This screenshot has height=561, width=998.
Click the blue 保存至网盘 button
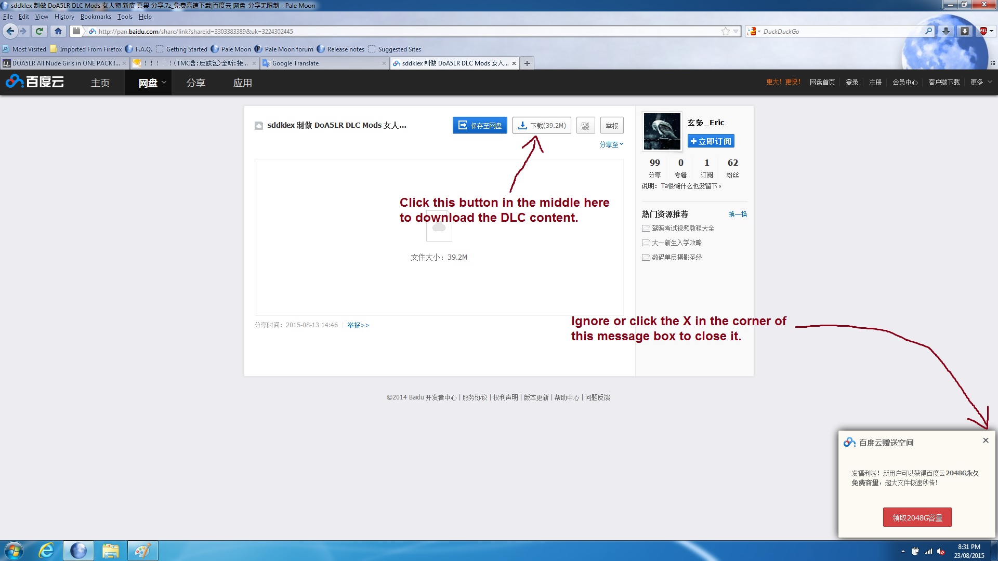pyautogui.click(x=480, y=126)
